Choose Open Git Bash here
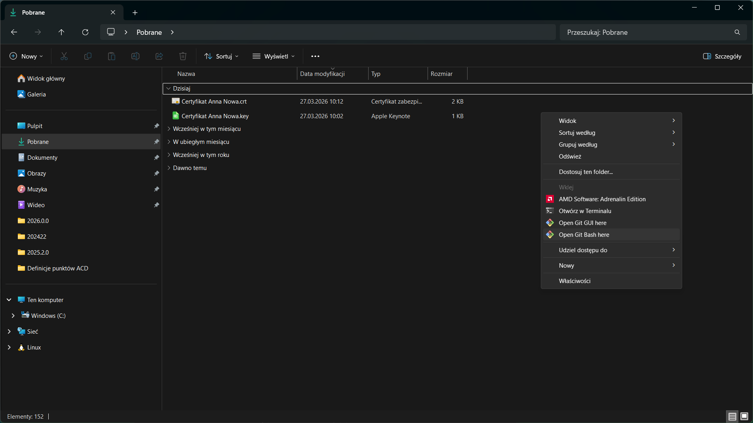753x423 pixels. click(584, 235)
